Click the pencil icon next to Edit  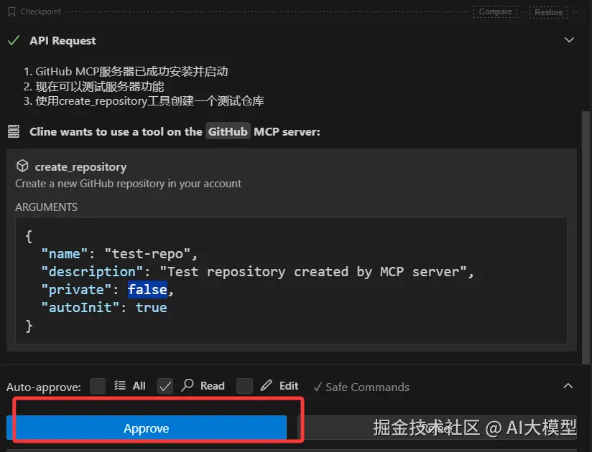point(266,385)
